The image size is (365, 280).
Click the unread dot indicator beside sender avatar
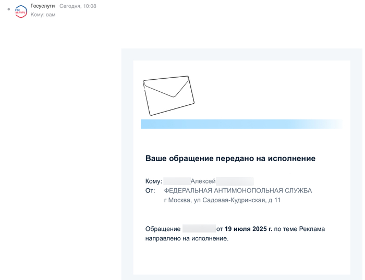[x=9, y=9]
